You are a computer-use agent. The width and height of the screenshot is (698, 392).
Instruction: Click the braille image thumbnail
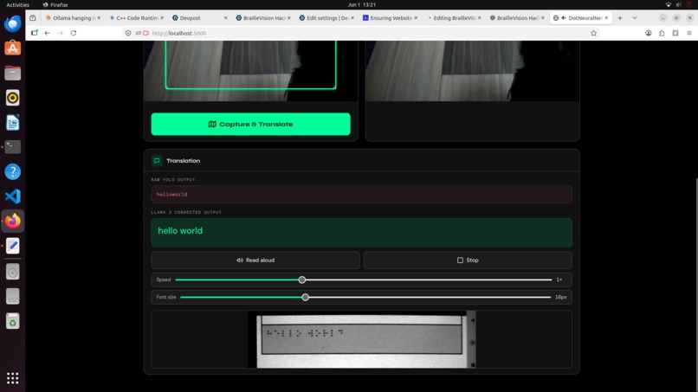(361, 339)
